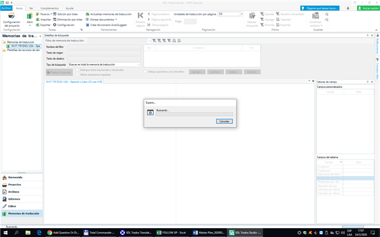Go to Página siguiente
Viewport: 380px width, 237px height.
click(x=159, y=20)
